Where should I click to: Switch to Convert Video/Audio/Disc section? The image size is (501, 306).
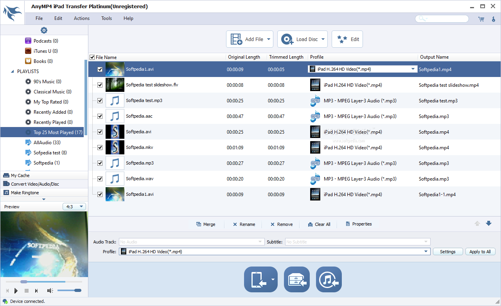[x=44, y=184]
